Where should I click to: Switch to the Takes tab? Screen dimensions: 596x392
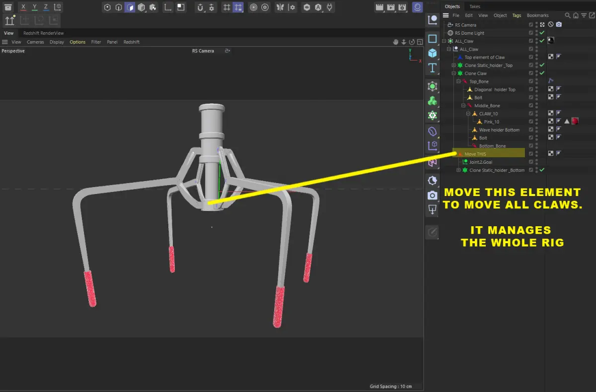click(475, 6)
